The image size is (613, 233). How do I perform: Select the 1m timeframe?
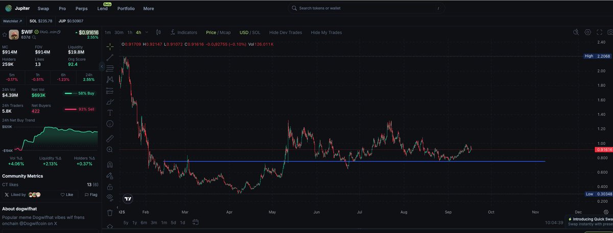[x=108, y=32]
